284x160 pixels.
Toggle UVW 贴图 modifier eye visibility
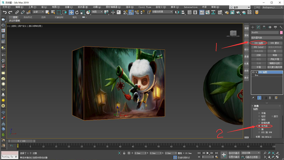tap(253, 72)
